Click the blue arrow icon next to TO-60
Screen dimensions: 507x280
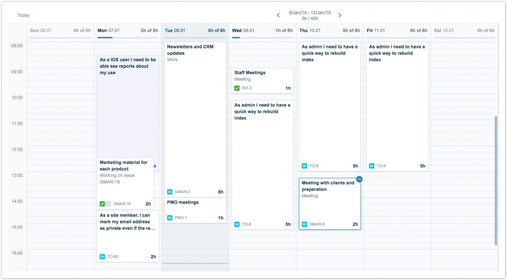tap(102, 257)
